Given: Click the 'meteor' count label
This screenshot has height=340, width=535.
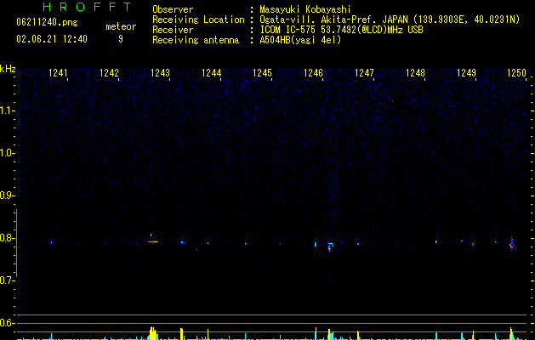Looking at the screenshot, I should pos(121,26).
